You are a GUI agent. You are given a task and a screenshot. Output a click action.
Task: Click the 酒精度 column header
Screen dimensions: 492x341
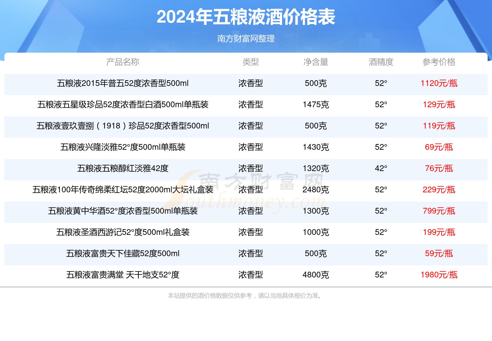[381, 62]
